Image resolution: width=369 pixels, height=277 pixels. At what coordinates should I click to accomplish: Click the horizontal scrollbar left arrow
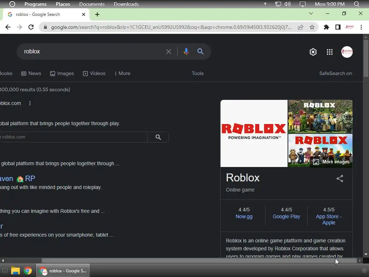point(3,260)
